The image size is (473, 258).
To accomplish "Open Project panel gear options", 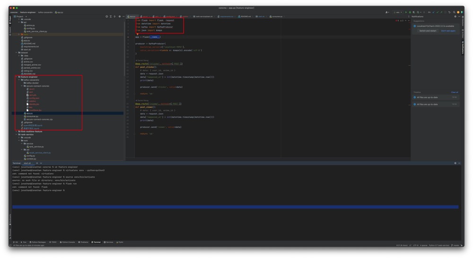I will (120, 17).
